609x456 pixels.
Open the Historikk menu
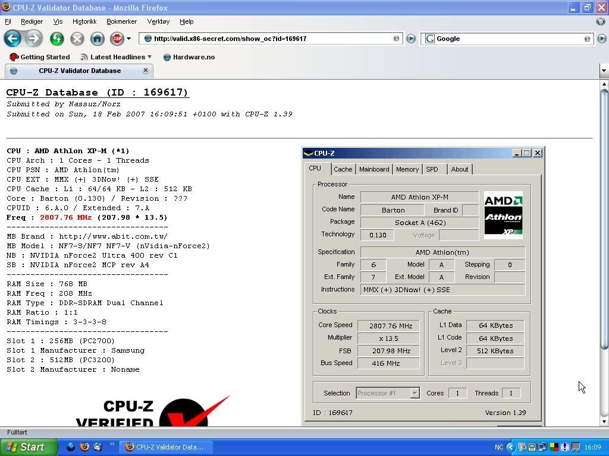click(x=84, y=21)
